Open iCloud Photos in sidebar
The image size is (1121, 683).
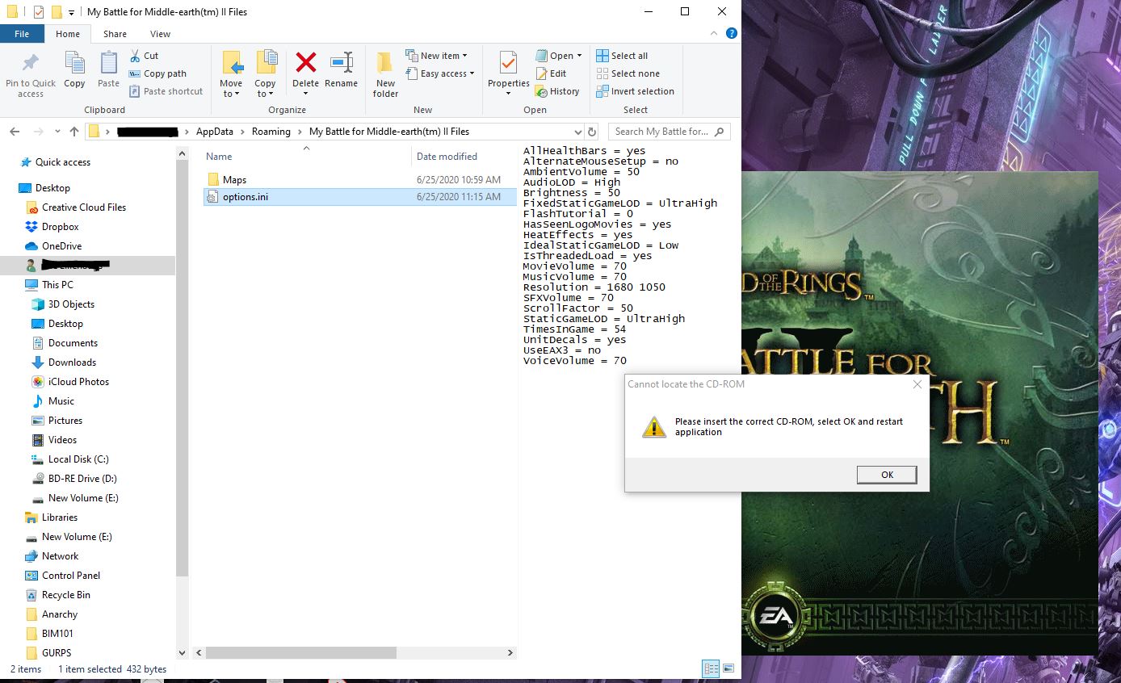coord(78,382)
